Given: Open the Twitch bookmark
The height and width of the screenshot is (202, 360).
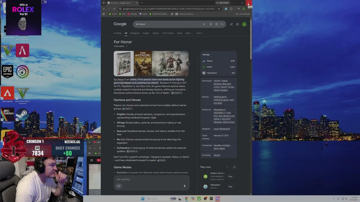Looking at the screenshot, I should [x=143, y=14].
